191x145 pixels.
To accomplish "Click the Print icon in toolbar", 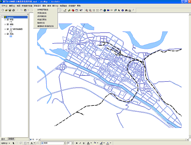I will 13,10.
